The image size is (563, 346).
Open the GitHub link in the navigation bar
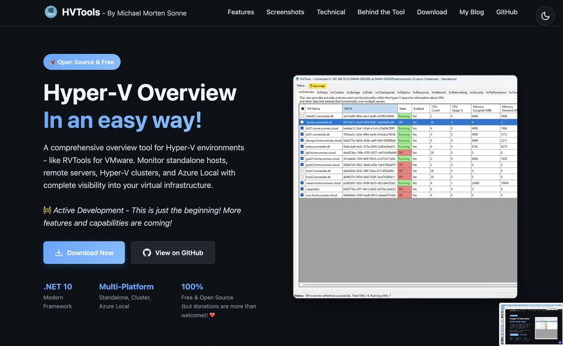[507, 12]
